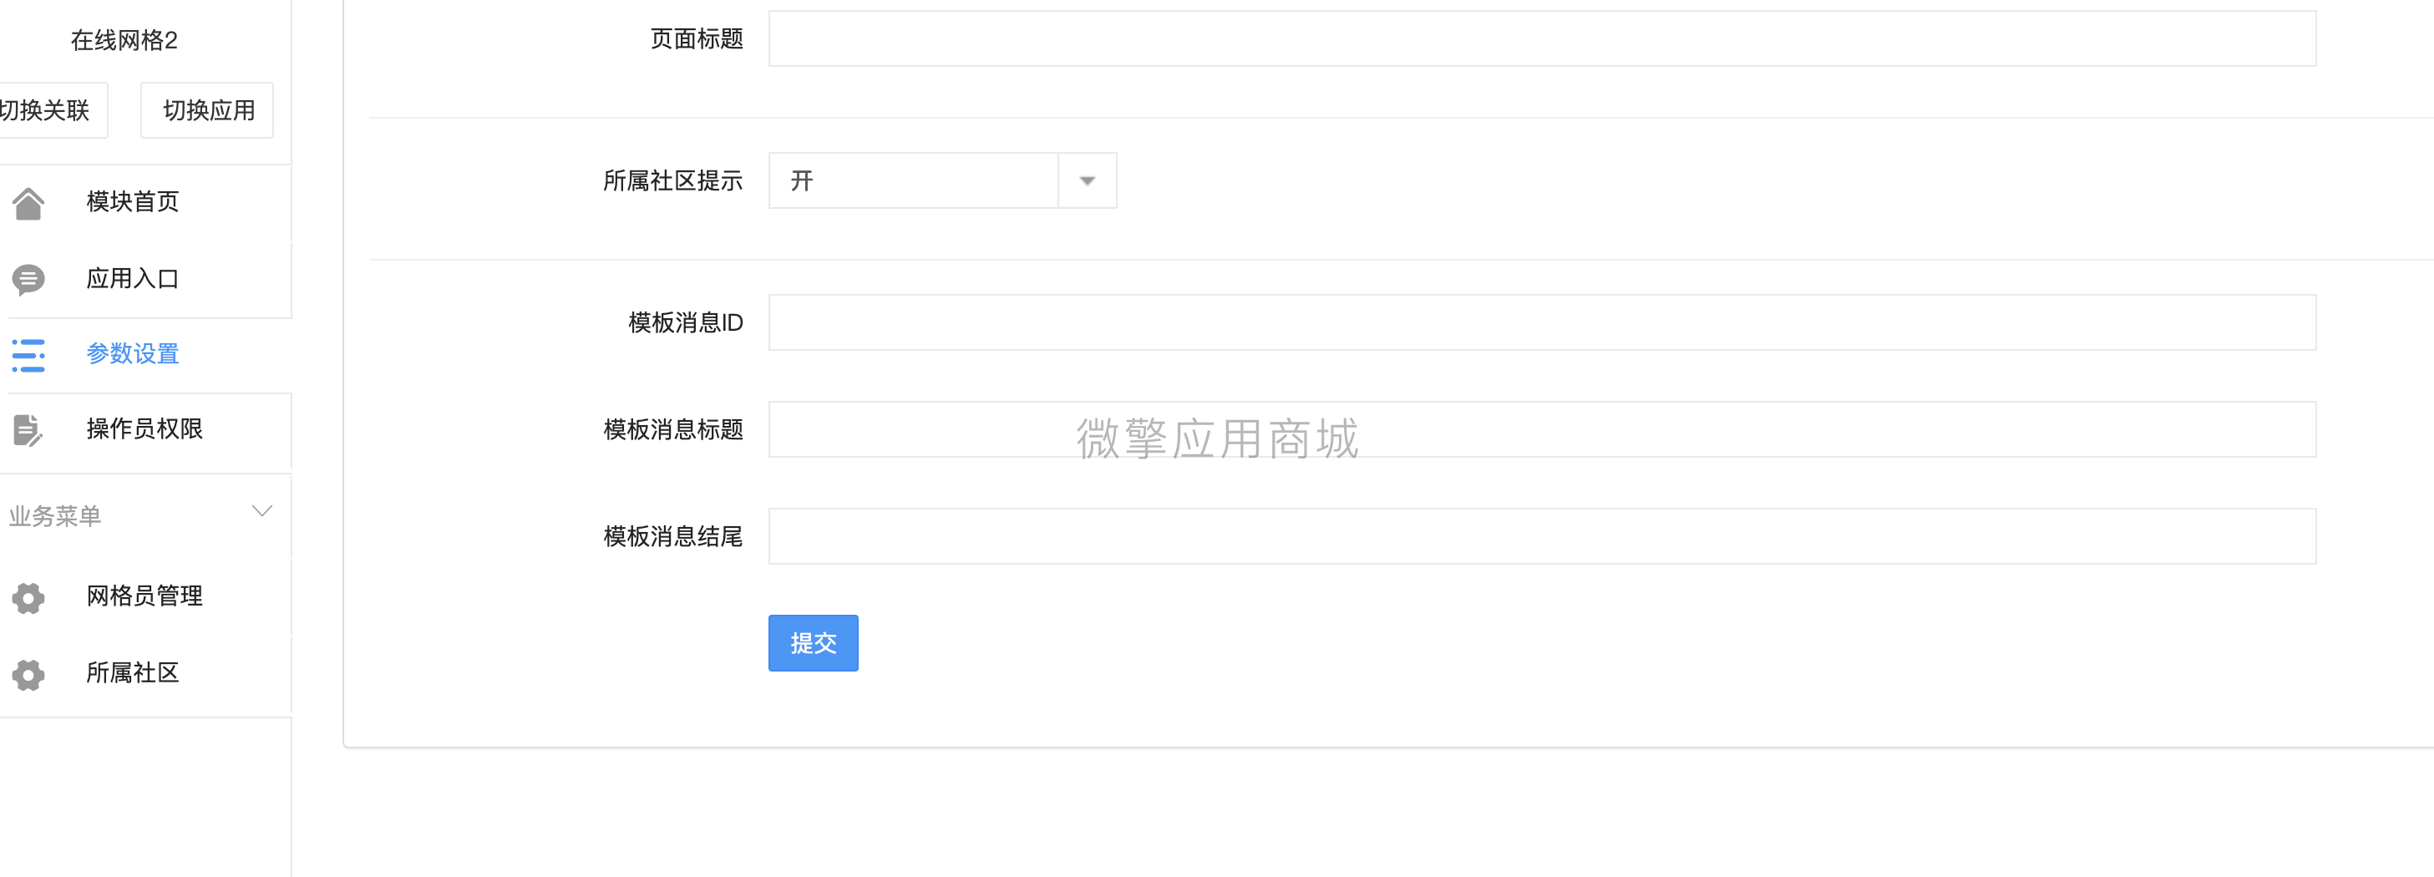
Task: Click the gear icon beside 所属社区
Action: (x=28, y=674)
